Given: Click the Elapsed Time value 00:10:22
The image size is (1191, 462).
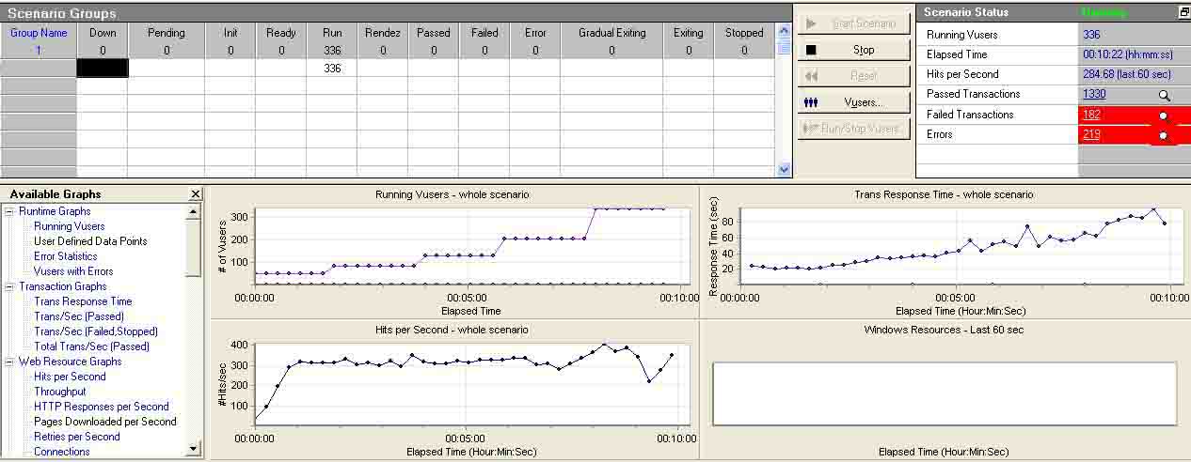Looking at the screenshot, I should (1128, 54).
